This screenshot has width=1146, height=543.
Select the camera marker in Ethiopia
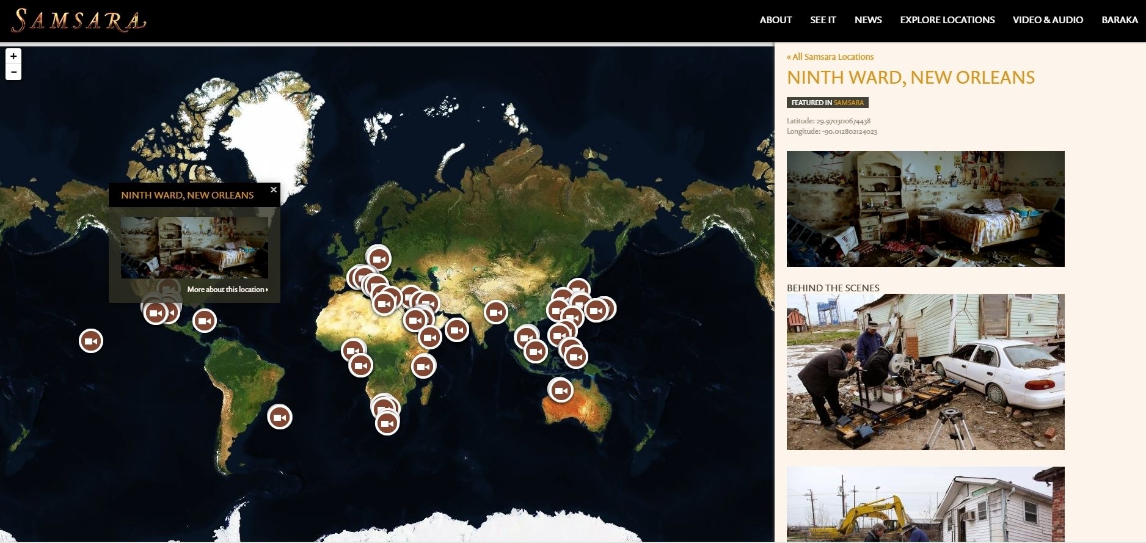[429, 337]
